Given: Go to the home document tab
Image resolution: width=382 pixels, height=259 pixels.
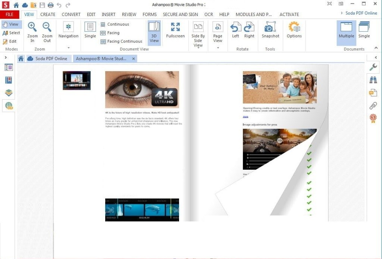Looking at the screenshot, I should pos(21,58).
